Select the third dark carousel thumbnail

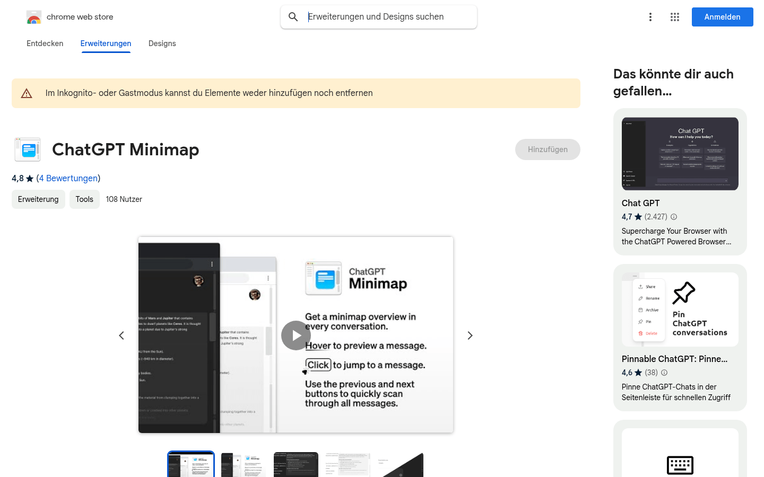click(x=296, y=465)
